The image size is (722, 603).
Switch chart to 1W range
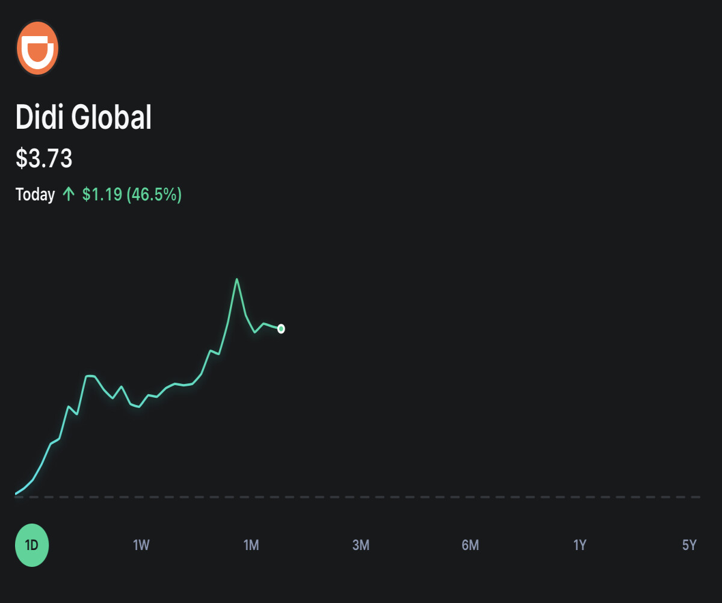141,545
